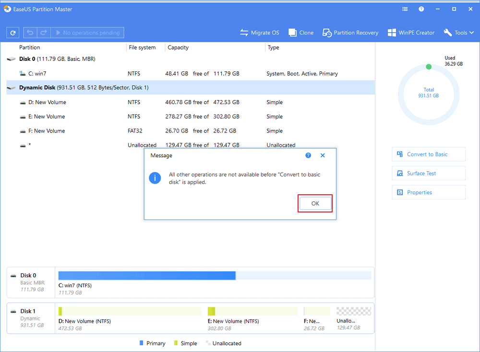This screenshot has width=480, height=352.
Task: Open the Clone tool
Action: pyautogui.click(x=301, y=33)
